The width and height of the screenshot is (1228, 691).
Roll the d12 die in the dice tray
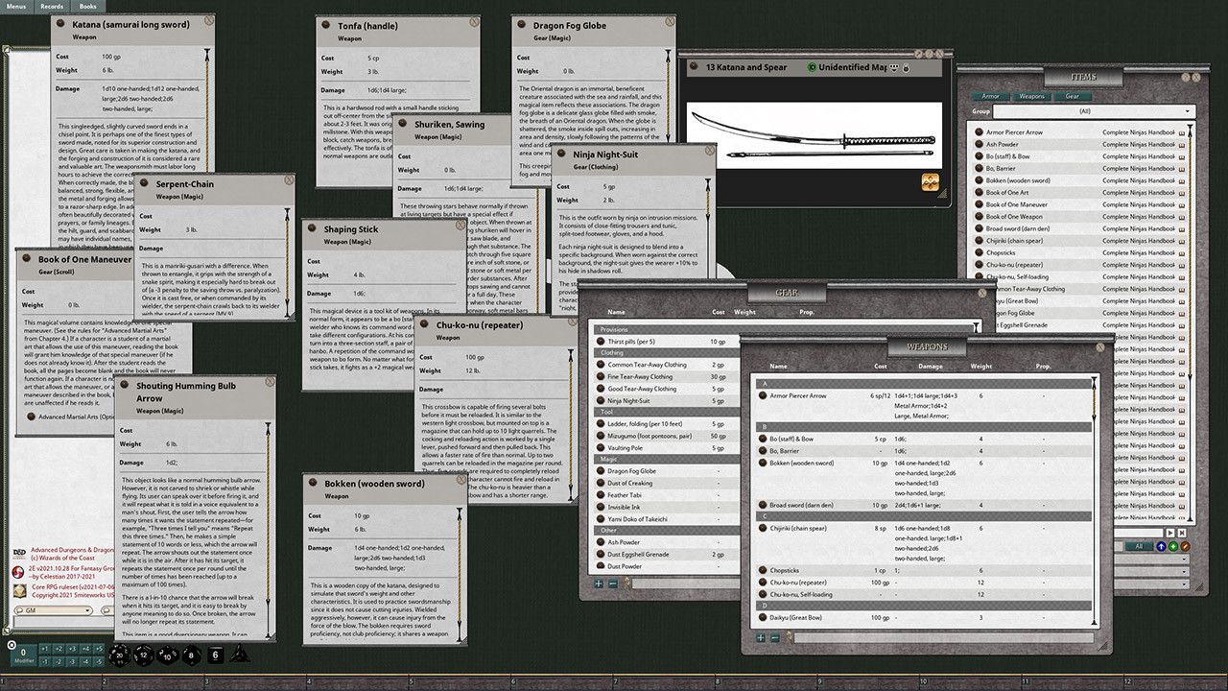143,655
